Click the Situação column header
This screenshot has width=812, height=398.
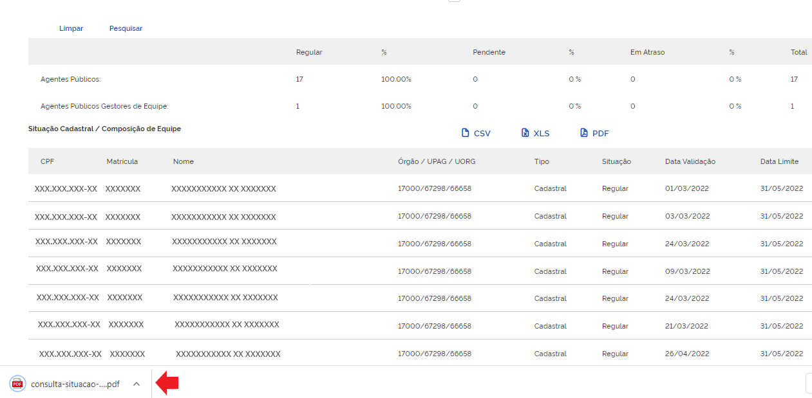[x=616, y=161]
